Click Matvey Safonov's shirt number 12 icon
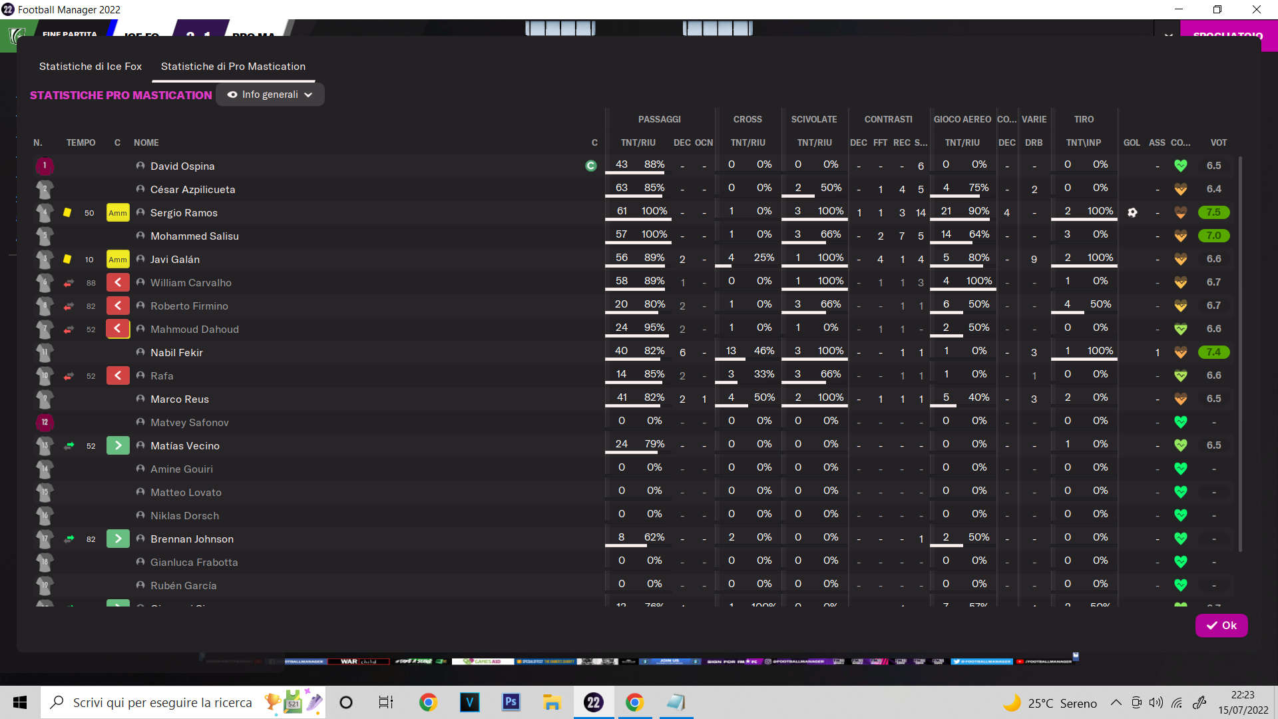This screenshot has height=719, width=1278. tap(45, 422)
